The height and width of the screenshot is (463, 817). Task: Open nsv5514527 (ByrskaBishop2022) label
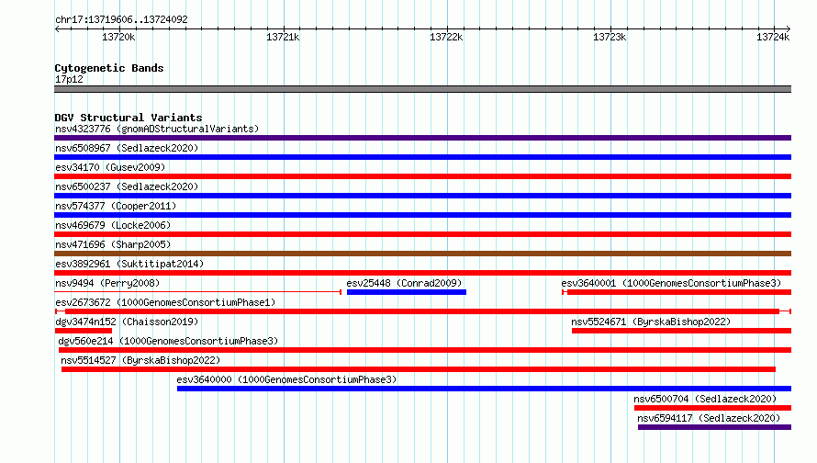tap(140, 360)
